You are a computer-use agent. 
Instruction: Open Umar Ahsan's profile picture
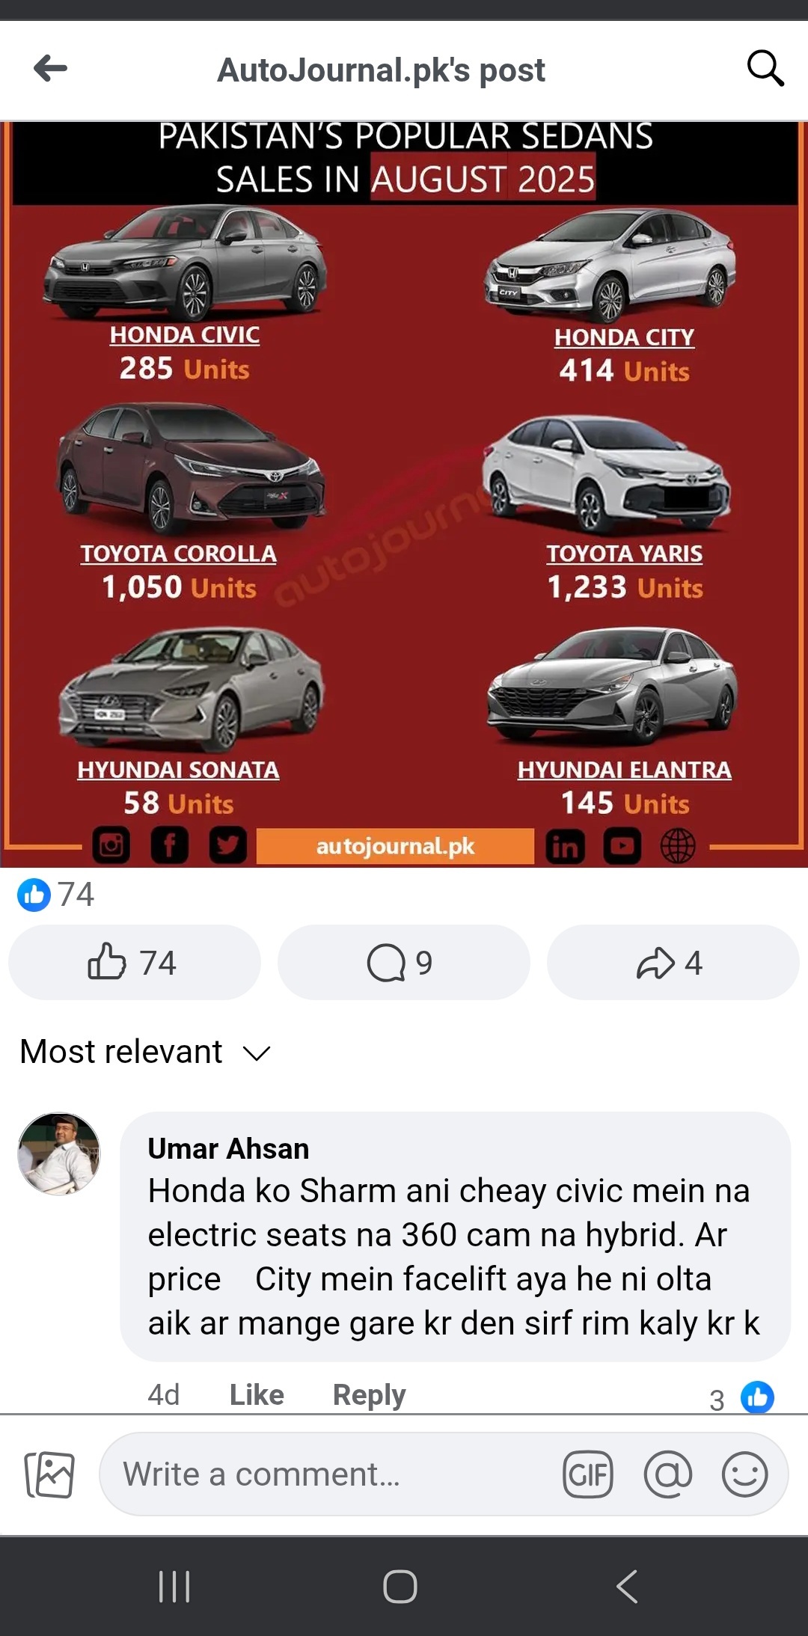click(x=59, y=1153)
